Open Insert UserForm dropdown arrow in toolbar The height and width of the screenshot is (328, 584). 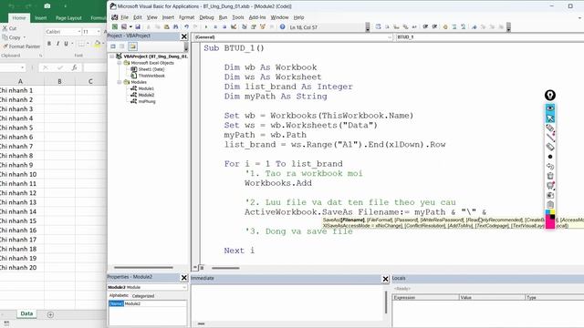130,26
